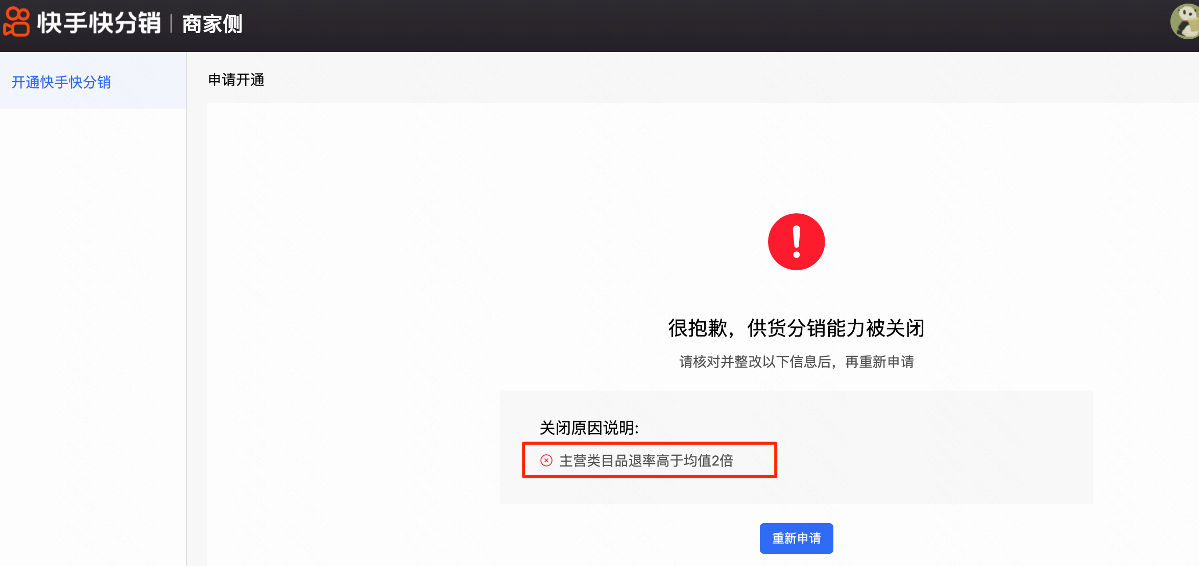Click reason text 主营类目品退率高于均值2倍
The width and height of the screenshot is (1199, 566).
point(646,461)
